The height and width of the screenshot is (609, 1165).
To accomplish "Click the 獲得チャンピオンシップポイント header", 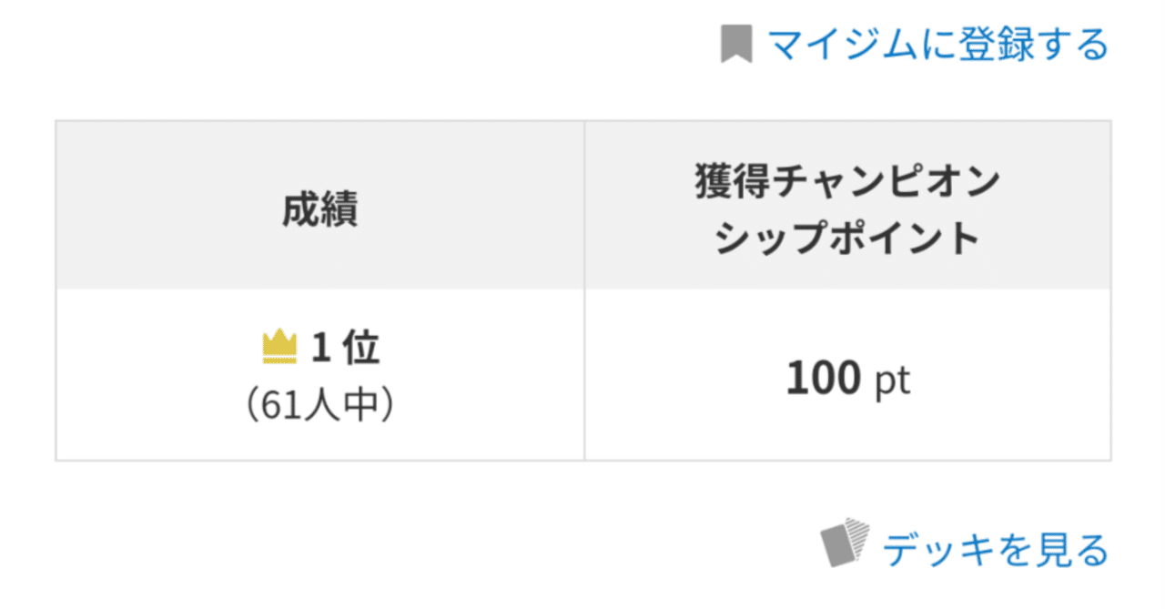I will coord(846,205).
